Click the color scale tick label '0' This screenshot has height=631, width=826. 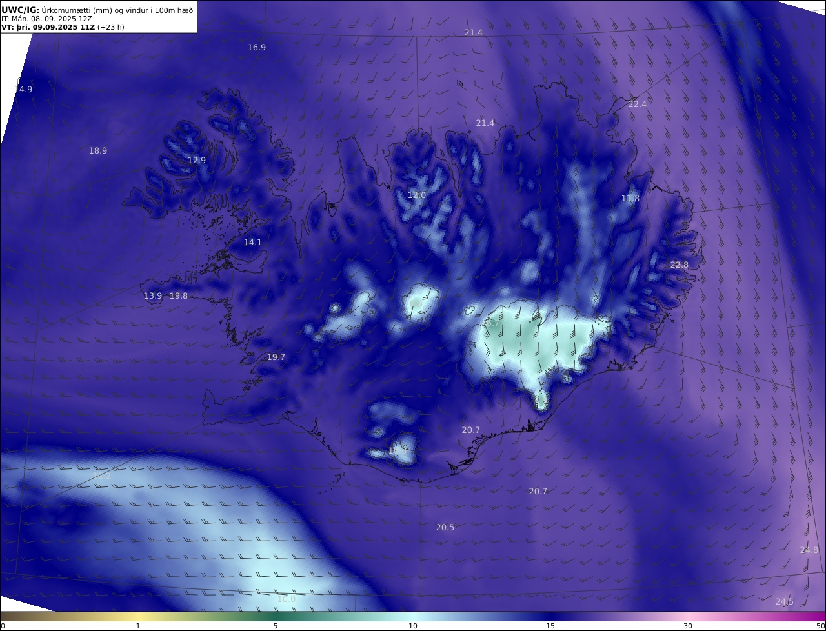pyautogui.click(x=3, y=626)
